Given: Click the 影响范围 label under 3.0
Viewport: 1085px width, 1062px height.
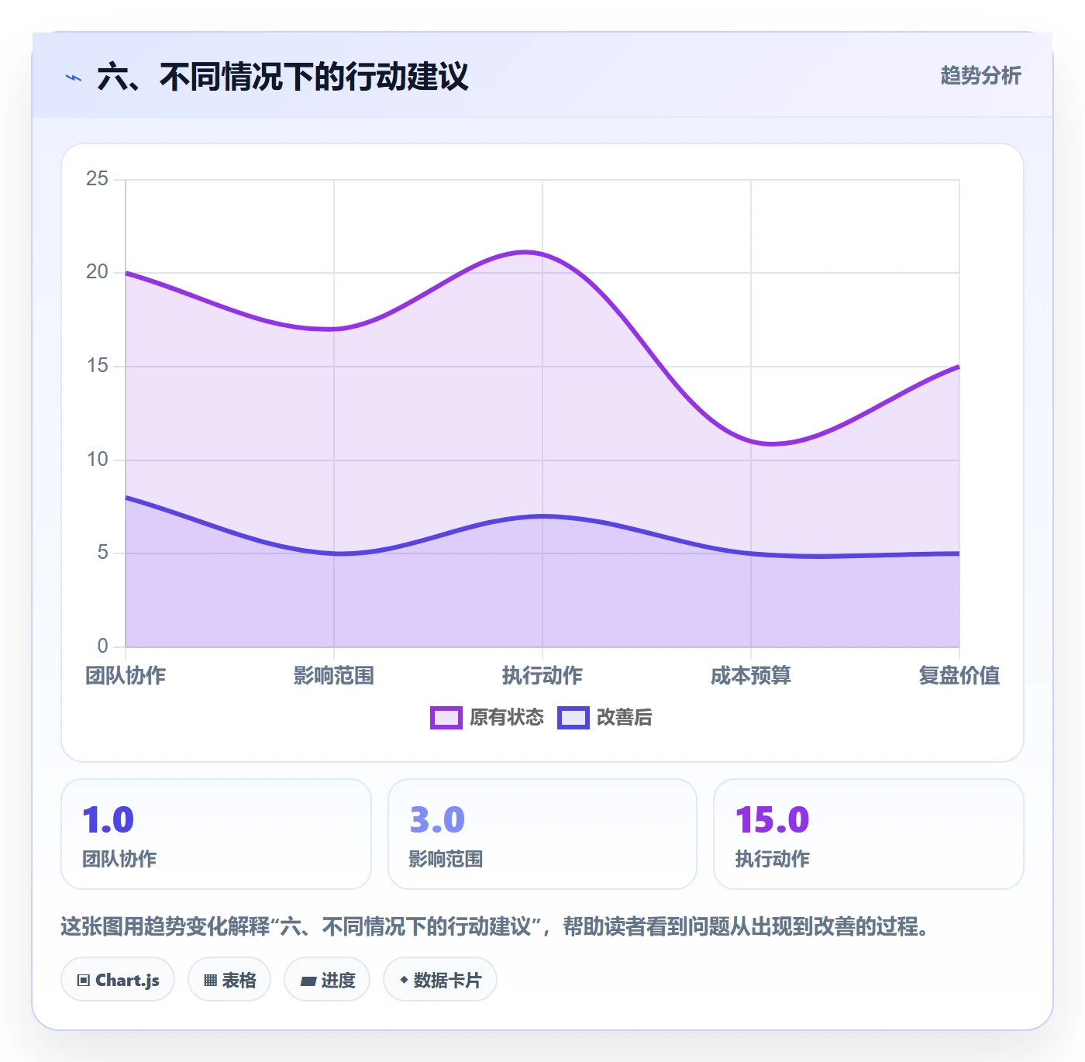Looking at the screenshot, I should tap(446, 859).
